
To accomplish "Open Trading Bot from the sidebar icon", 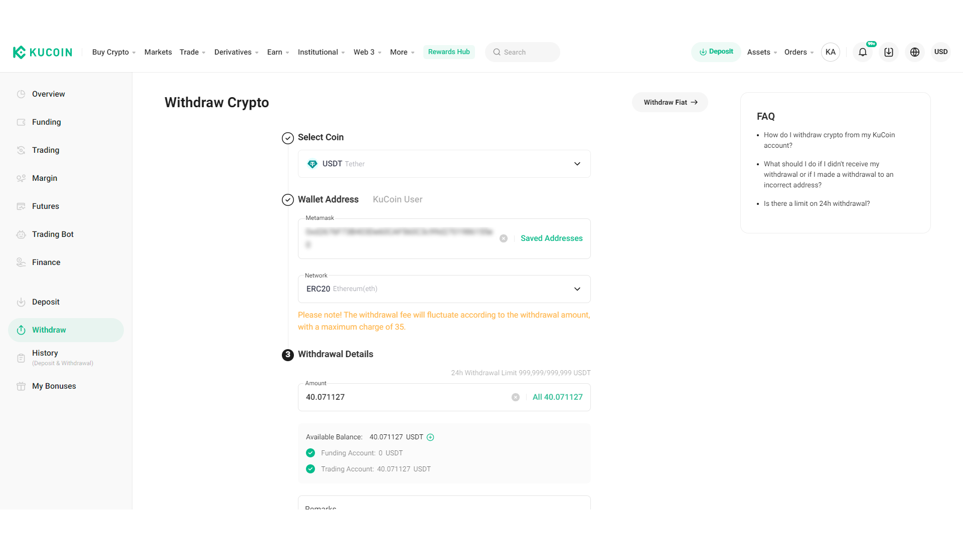I will click(x=21, y=234).
